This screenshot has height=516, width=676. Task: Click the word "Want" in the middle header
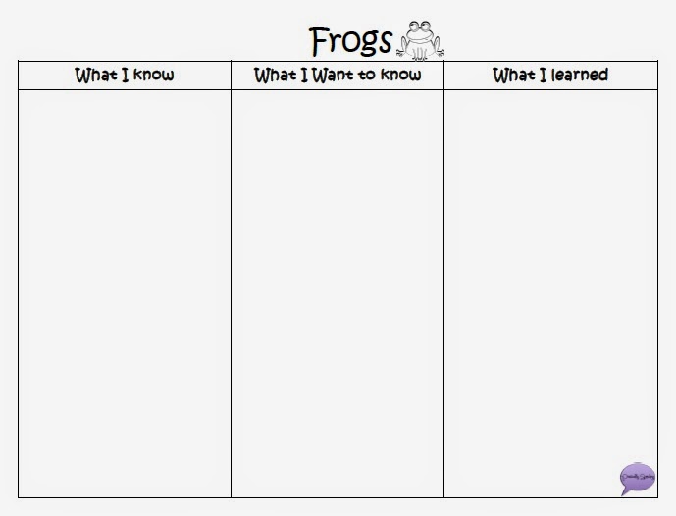pos(333,75)
